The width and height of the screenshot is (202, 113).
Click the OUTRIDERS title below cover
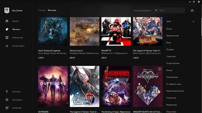click(43, 112)
